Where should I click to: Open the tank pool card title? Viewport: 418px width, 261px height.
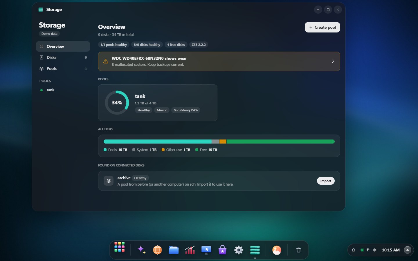click(140, 96)
